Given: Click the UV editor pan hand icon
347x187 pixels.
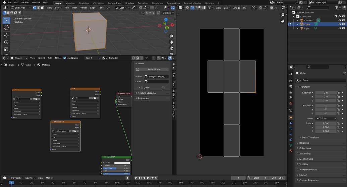Looking at the screenshot, I should (x=283, y=21).
